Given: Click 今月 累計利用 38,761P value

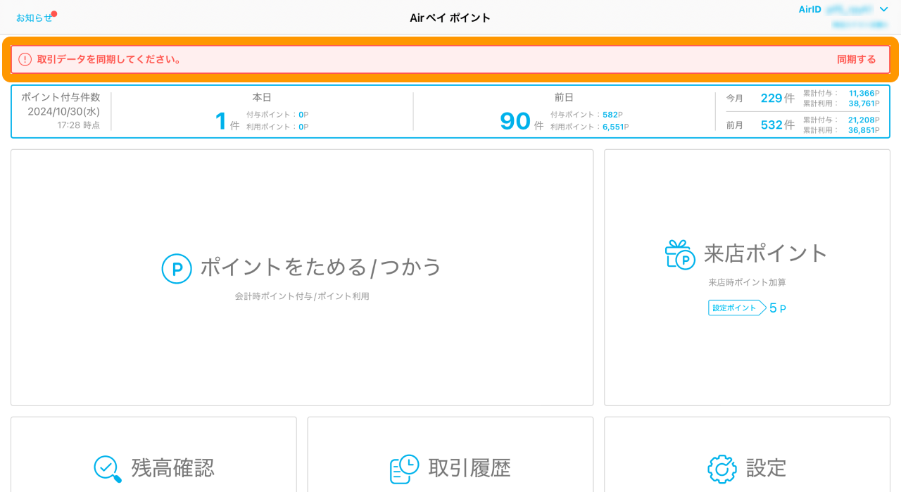Looking at the screenshot, I should click(864, 103).
